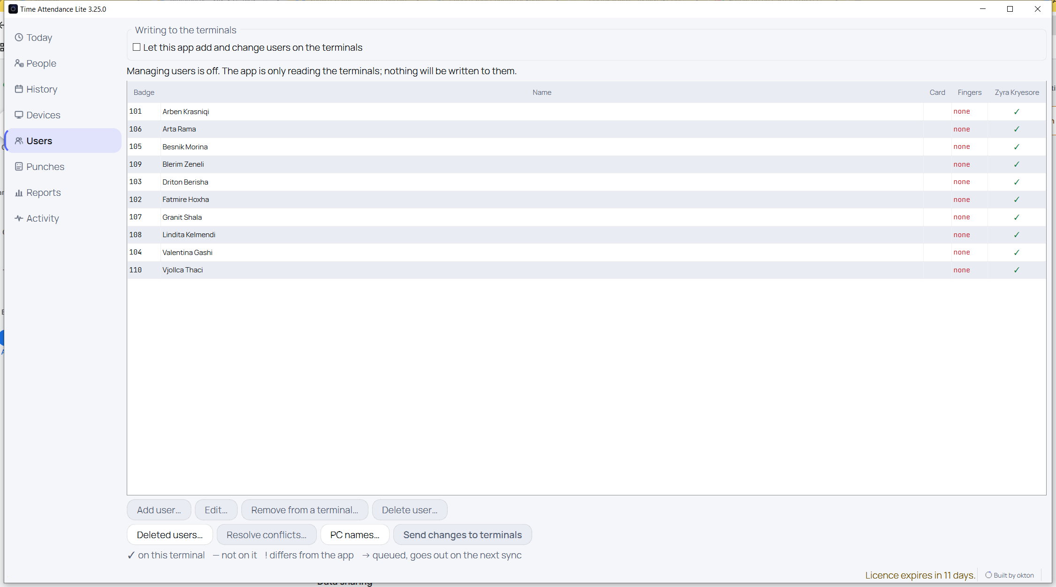
Task: Select the Blerim Zeneli user
Action: coord(586,164)
